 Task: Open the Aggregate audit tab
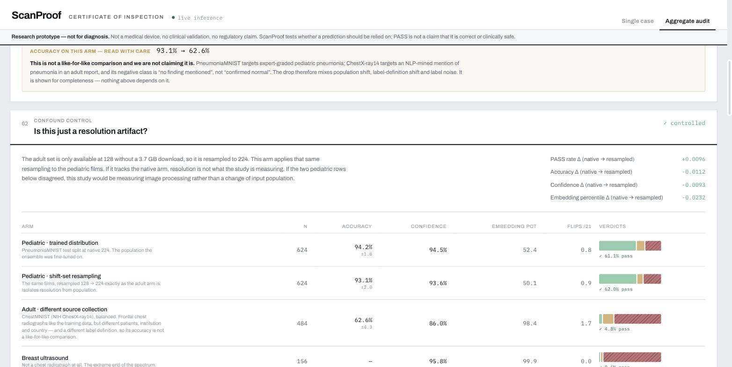click(687, 21)
